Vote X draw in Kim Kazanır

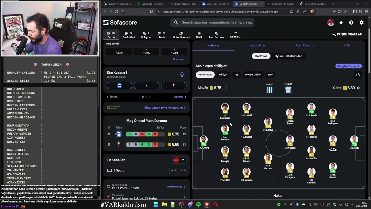click(x=147, y=86)
